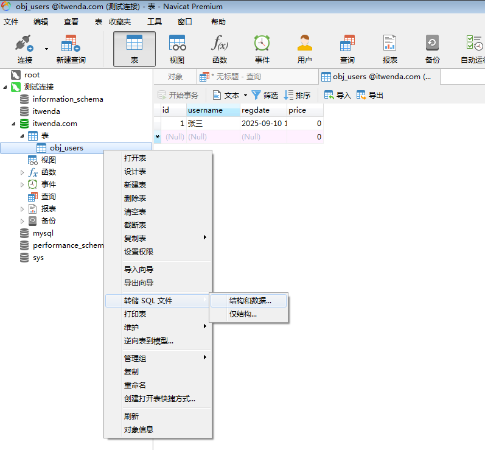Select the information_schema database
This screenshot has height=450, width=485.
point(68,99)
